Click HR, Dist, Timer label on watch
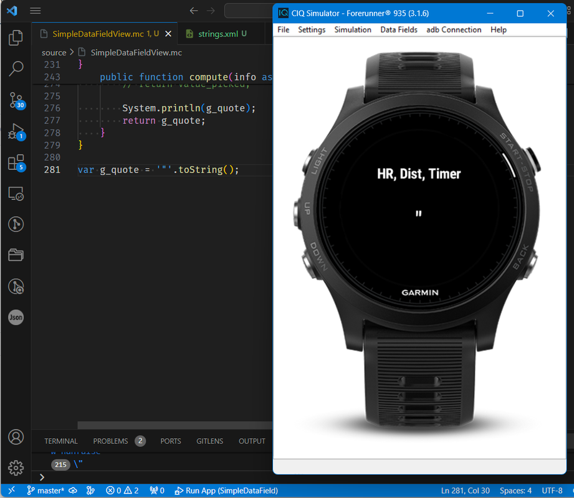This screenshot has height=498, width=574. coord(419,174)
